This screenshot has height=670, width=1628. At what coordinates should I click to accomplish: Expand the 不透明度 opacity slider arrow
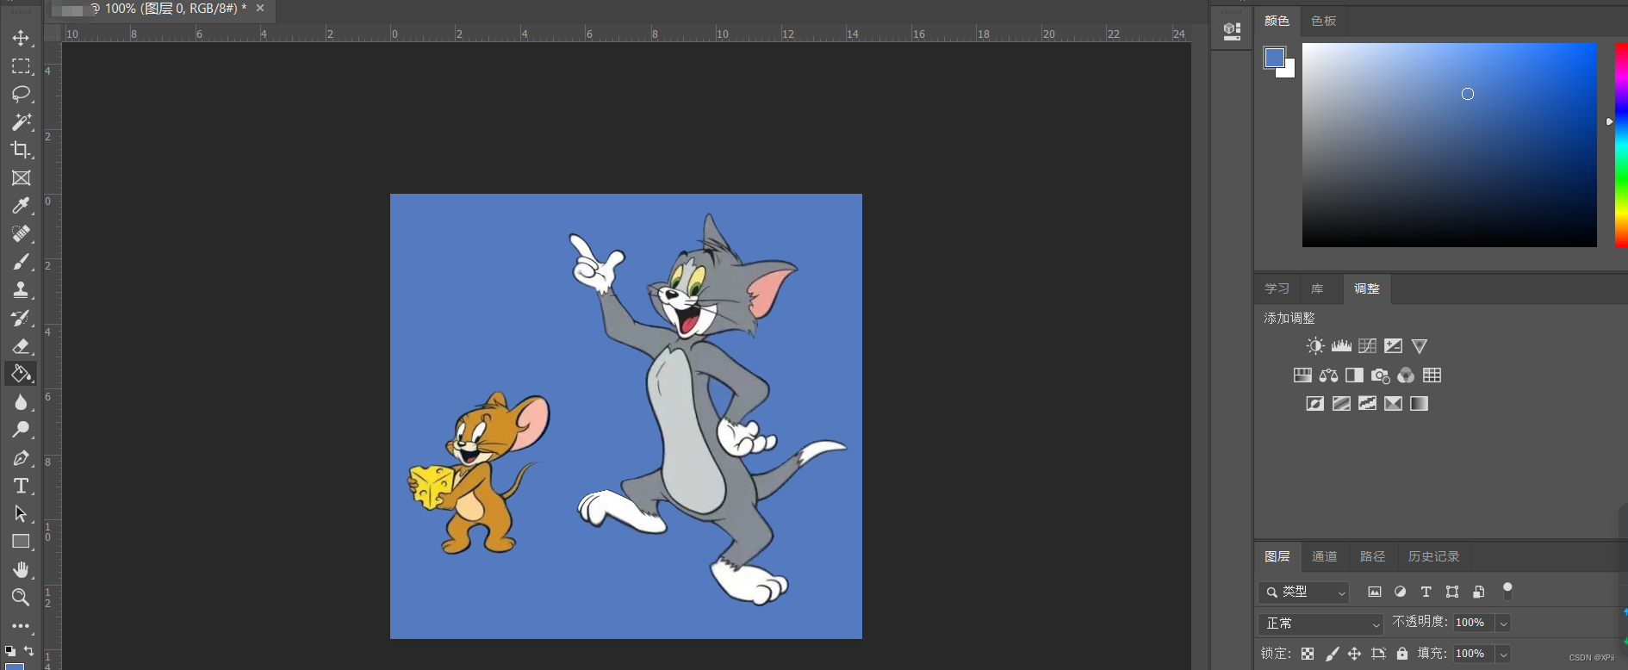coord(1503,623)
